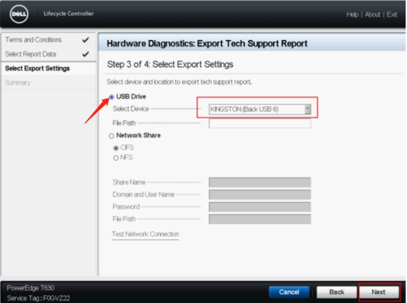Open the About link
Viewport: 407px width, 303px height.
[373, 14]
